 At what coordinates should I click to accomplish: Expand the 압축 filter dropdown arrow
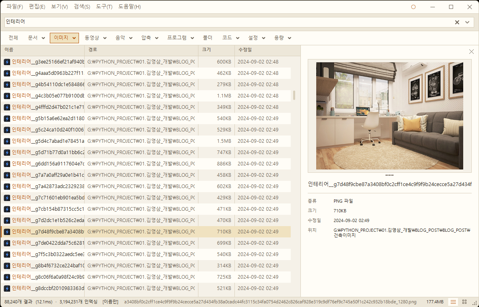tap(157, 38)
